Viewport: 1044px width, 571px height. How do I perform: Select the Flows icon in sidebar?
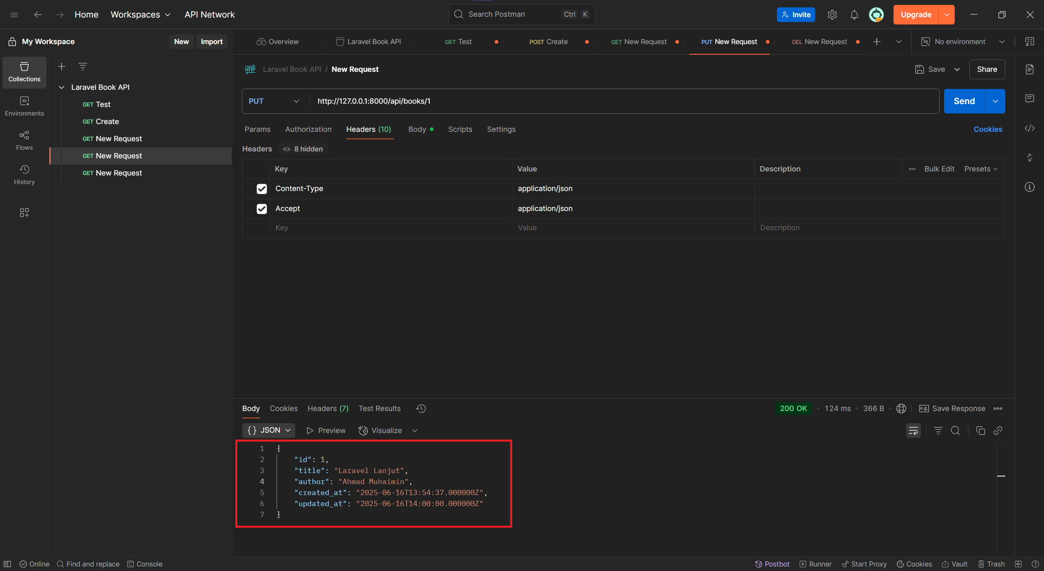[x=24, y=140]
